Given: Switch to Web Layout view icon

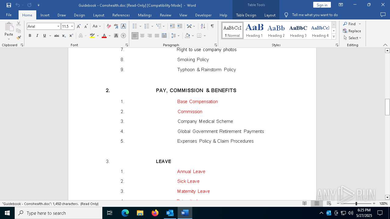Looking at the screenshot, I should (329, 203).
